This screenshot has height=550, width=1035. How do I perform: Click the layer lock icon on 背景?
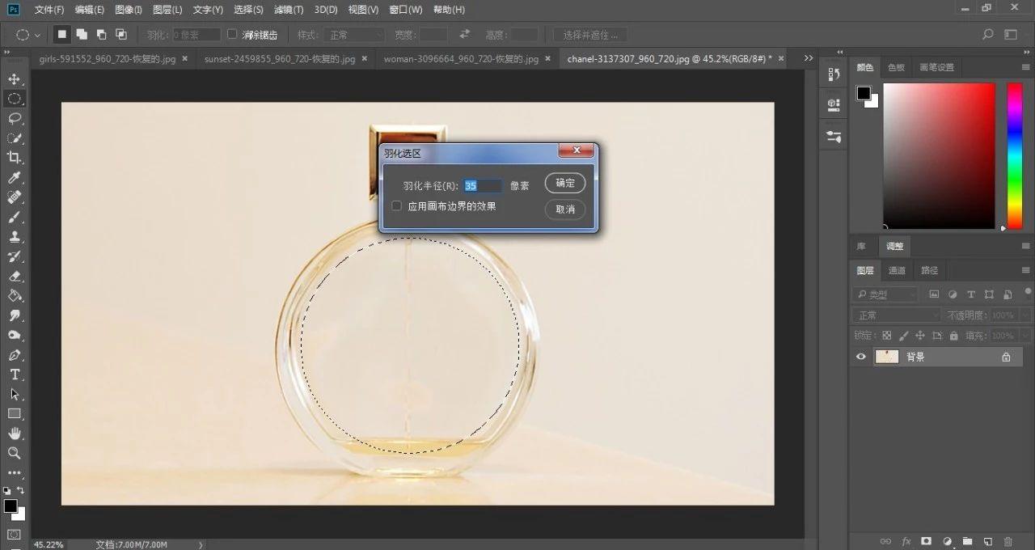tap(1006, 357)
